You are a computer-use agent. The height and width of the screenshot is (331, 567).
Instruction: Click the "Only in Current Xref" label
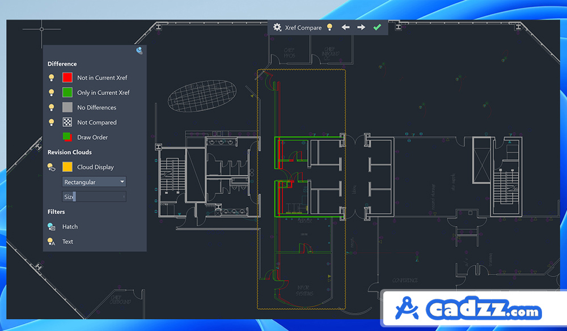[103, 92]
